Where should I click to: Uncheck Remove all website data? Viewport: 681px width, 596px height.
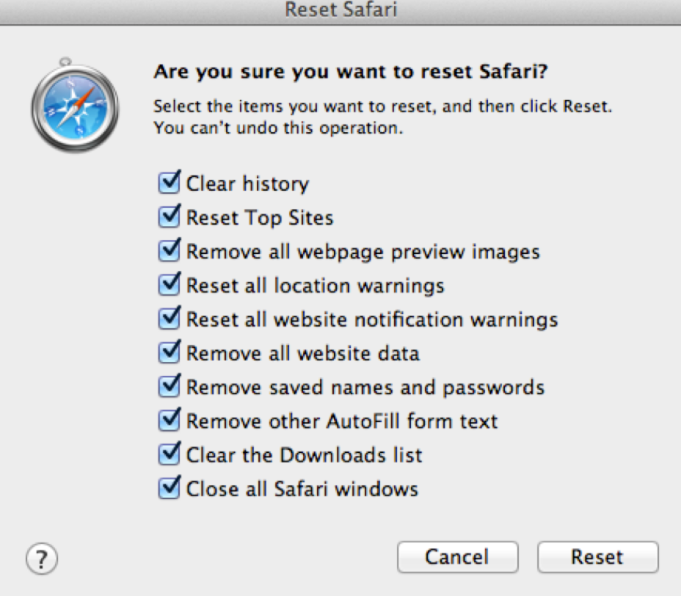(x=169, y=353)
